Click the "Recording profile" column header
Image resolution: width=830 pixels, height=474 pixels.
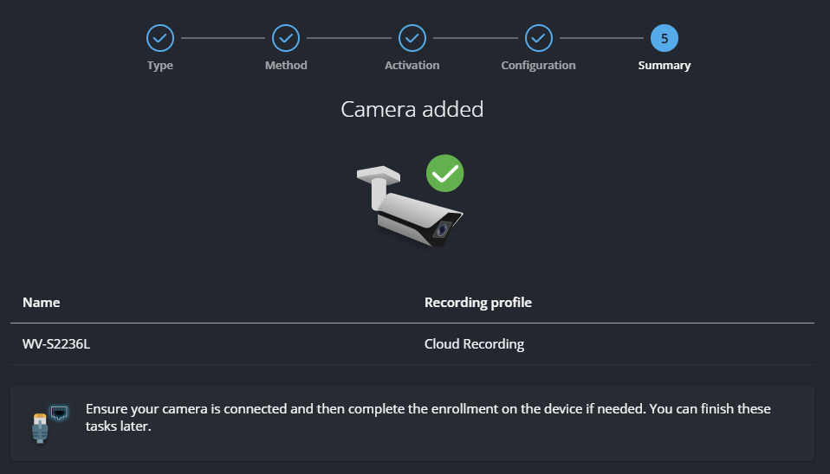[x=477, y=303]
